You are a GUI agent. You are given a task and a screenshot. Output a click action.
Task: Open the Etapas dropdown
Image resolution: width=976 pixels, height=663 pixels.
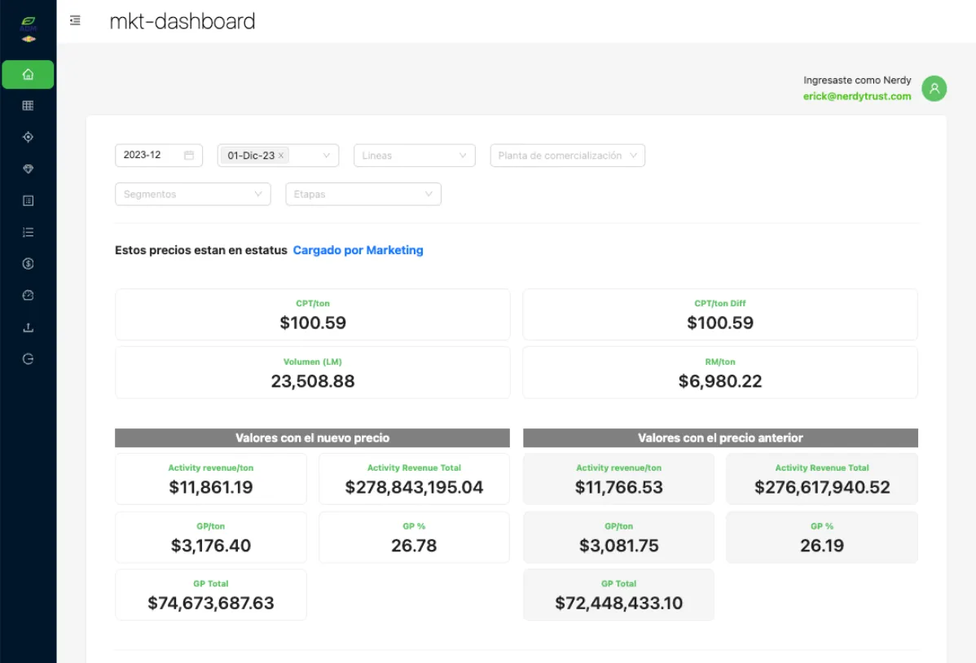coord(363,194)
